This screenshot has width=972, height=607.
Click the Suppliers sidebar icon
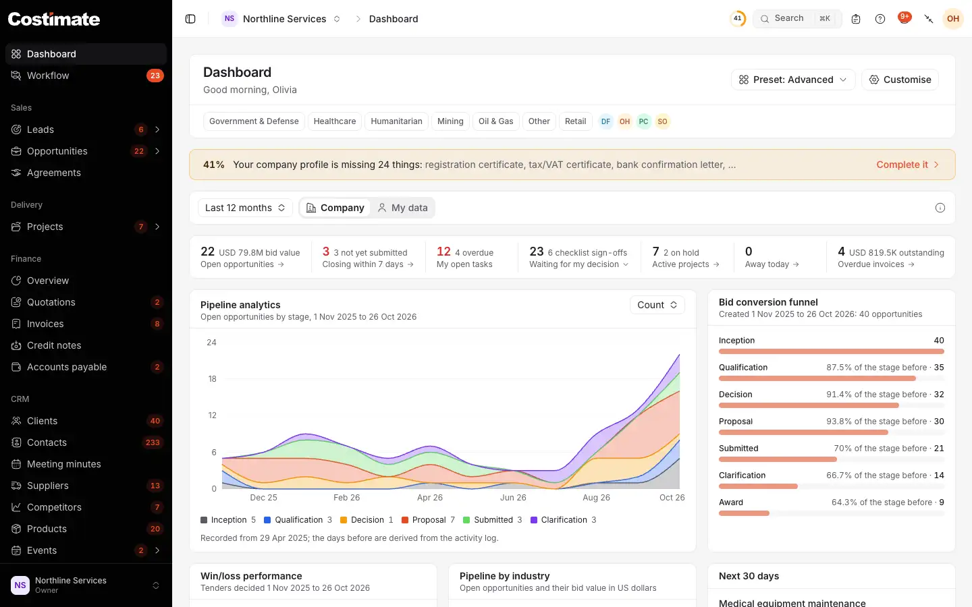pyautogui.click(x=16, y=486)
